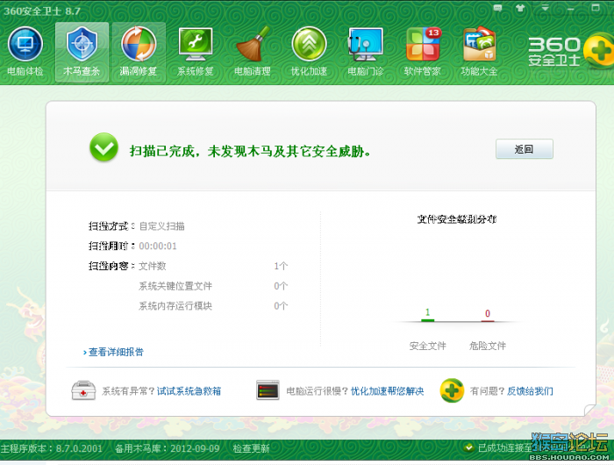The height and width of the screenshot is (465, 614).
Task: Click the 危险文件 chart label
Action: (488, 346)
